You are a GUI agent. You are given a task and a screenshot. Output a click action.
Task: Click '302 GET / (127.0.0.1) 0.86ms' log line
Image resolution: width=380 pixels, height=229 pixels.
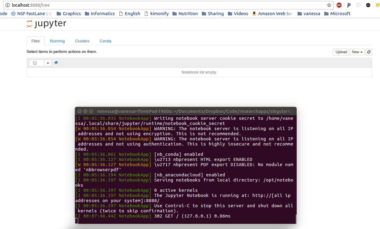click(x=153, y=216)
